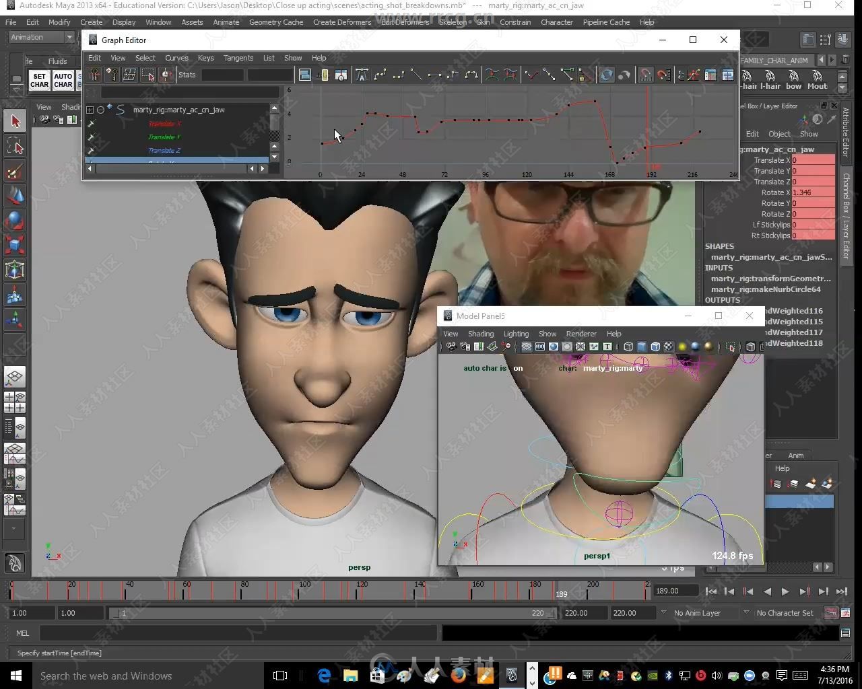The height and width of the screenshot is (689, 862).
Task: Switch to four view layout
Action: (15, 402)
